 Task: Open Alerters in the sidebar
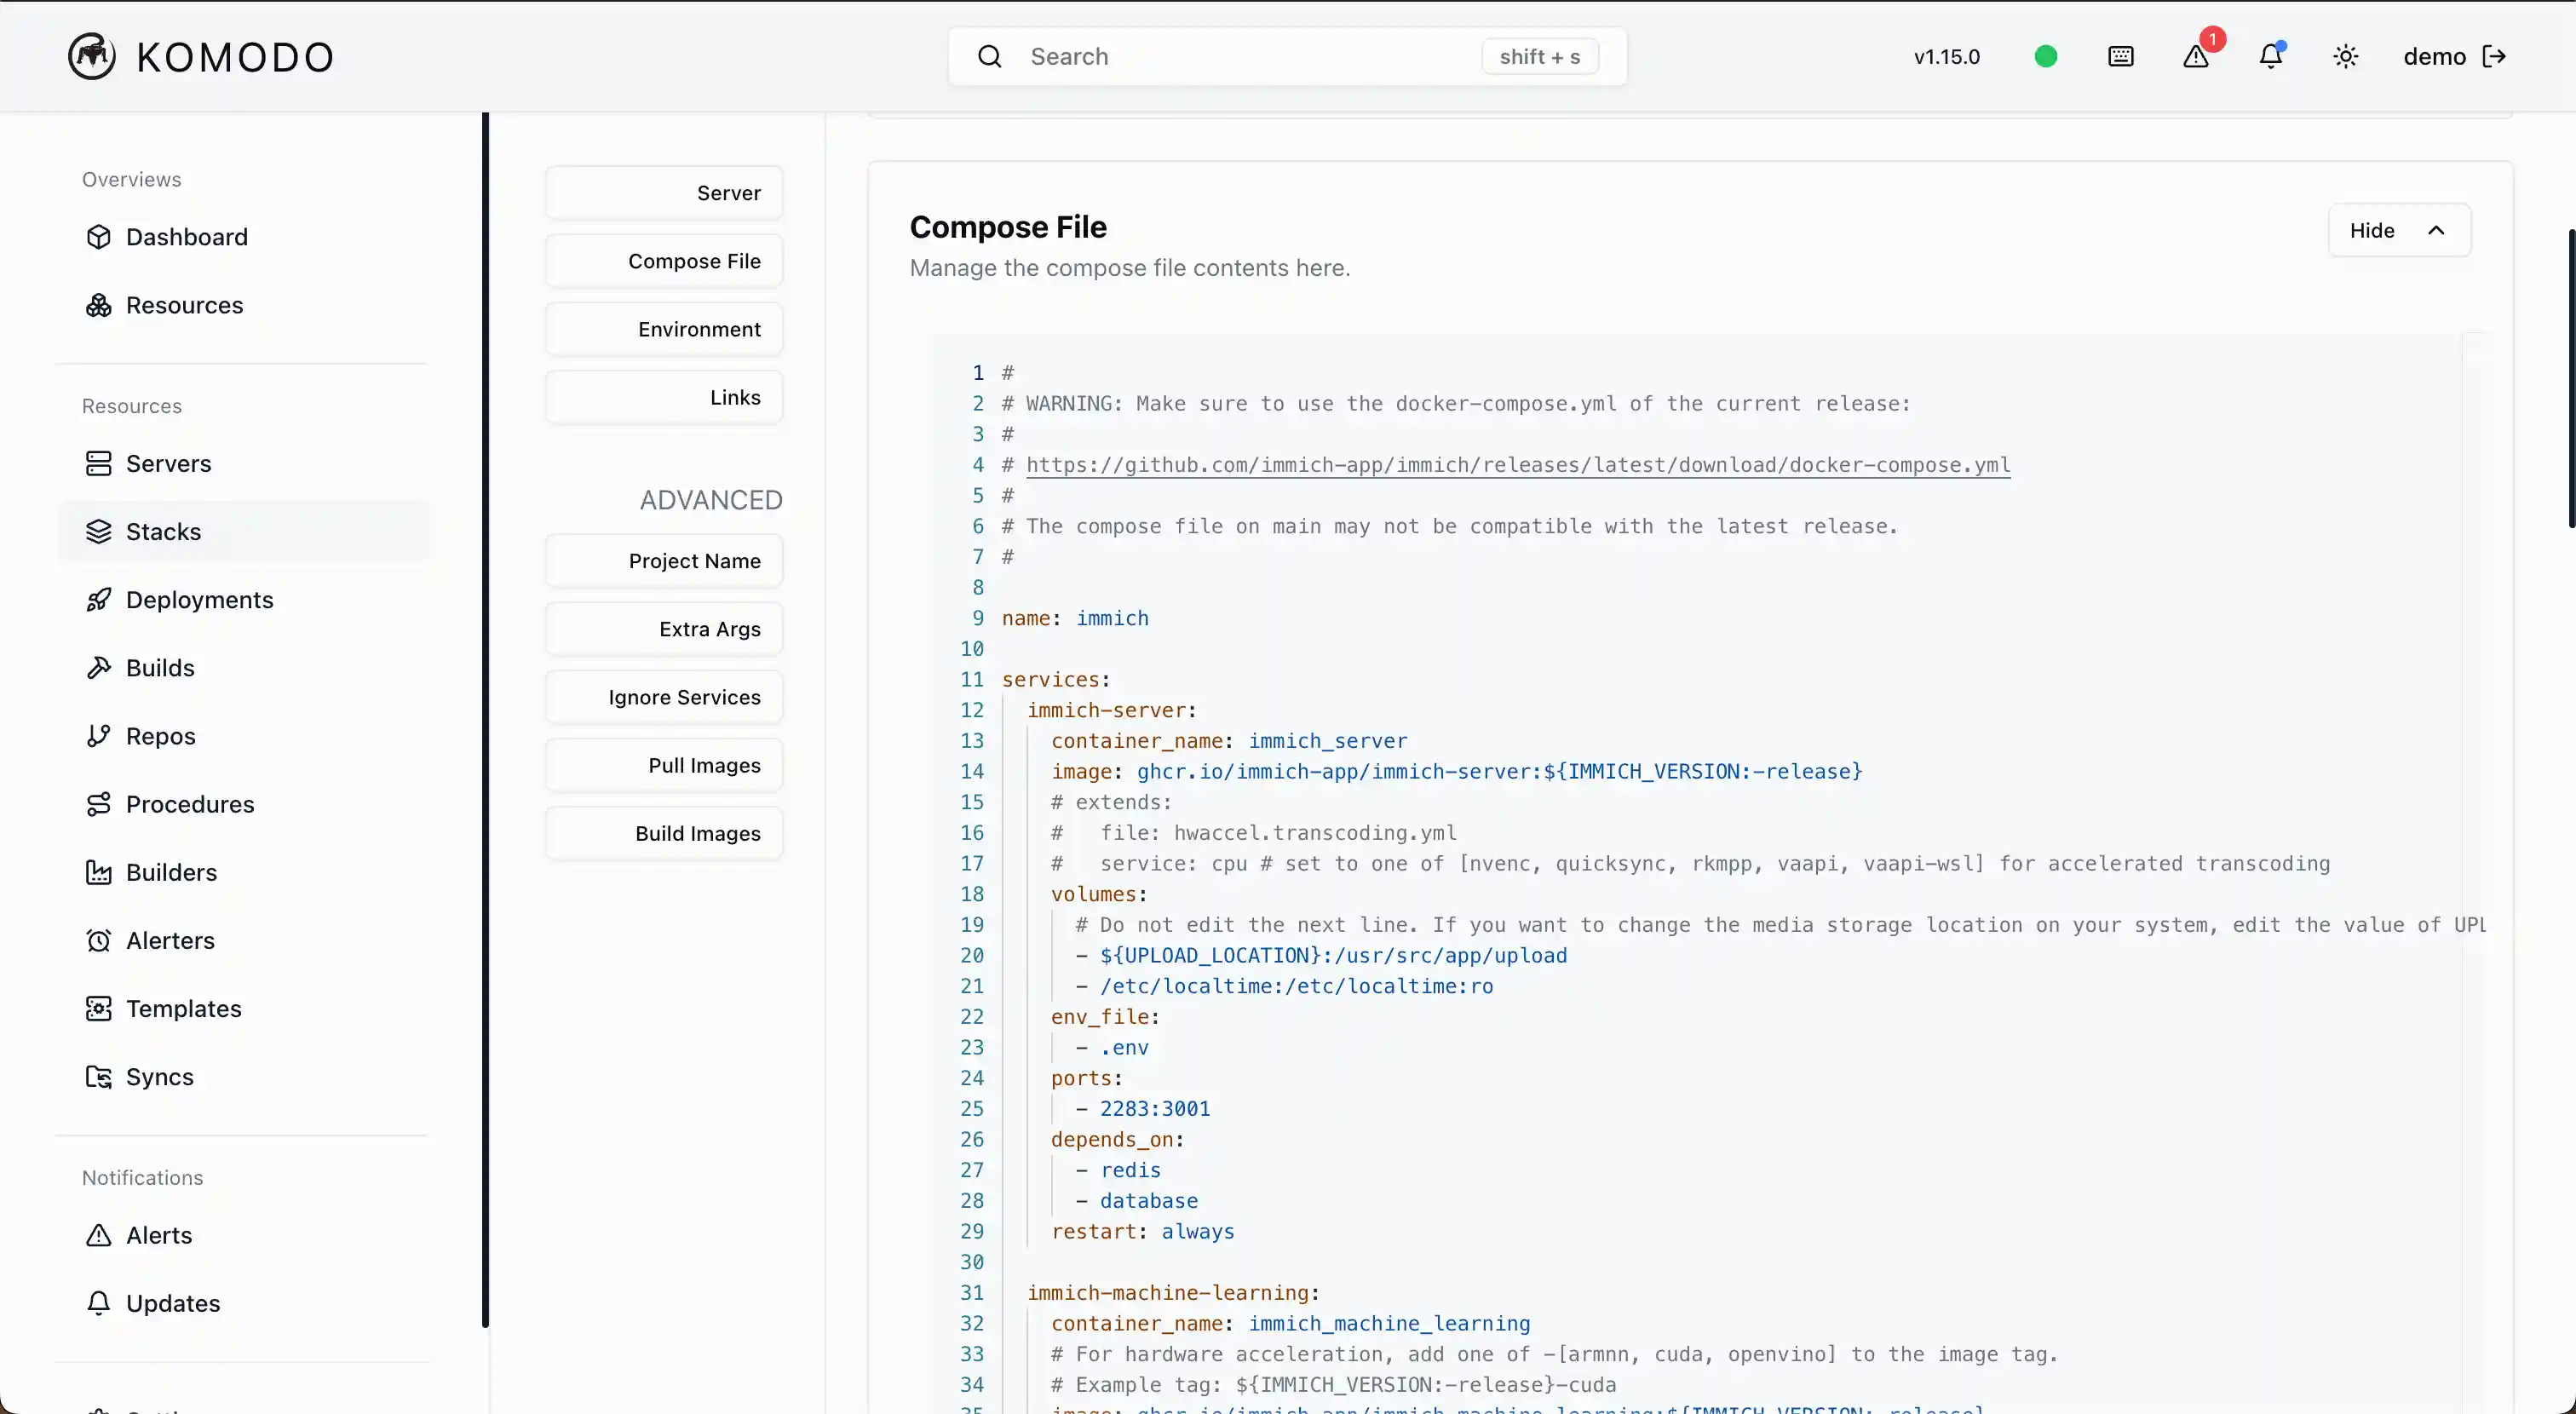point(170,941)
